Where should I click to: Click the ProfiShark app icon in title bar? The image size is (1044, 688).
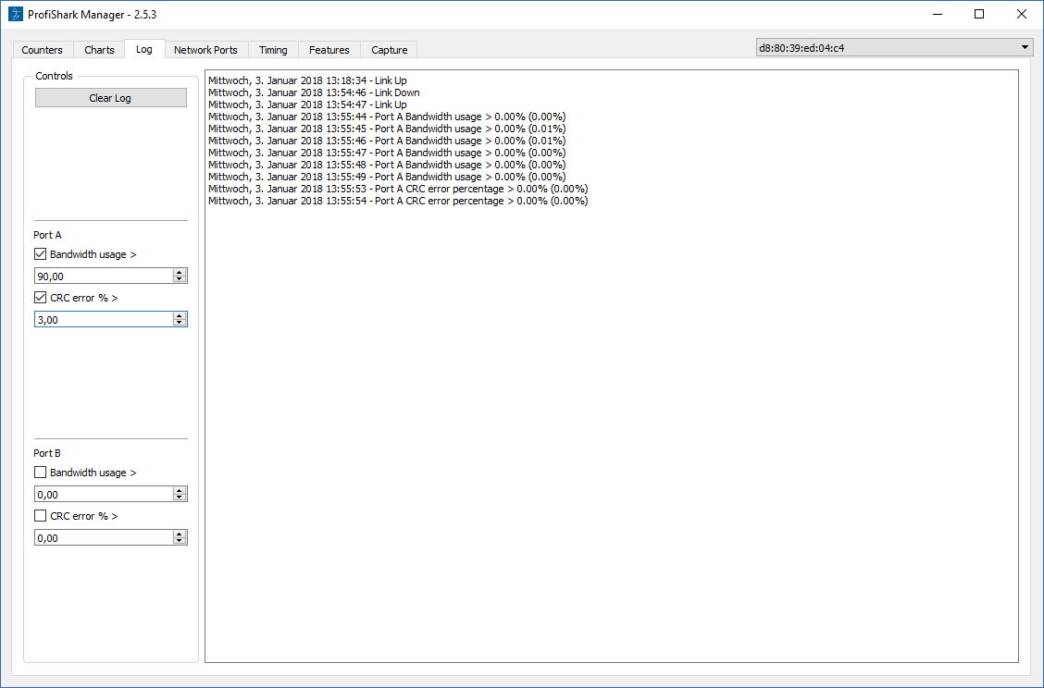[15, 14]
